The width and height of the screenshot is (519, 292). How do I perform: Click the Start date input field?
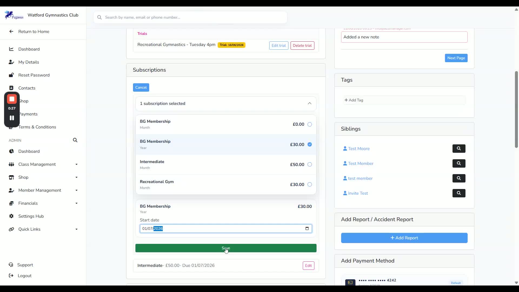pos(226,228)
